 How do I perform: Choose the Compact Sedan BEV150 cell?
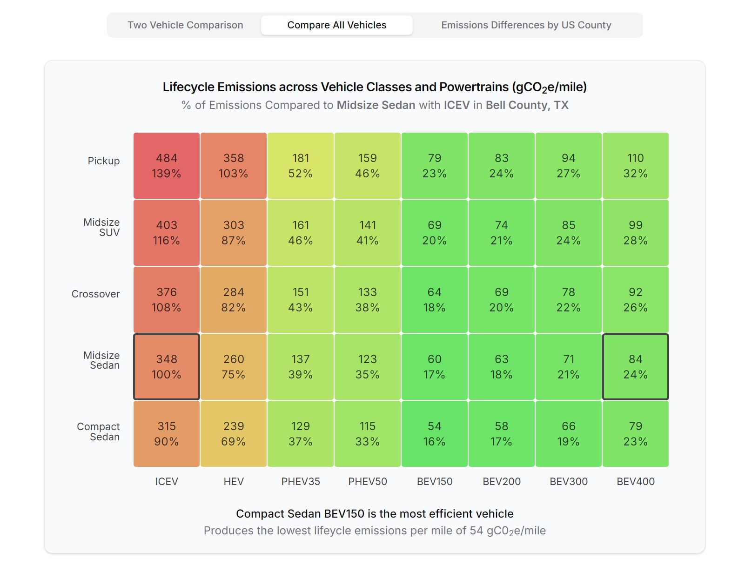[435, 434]
